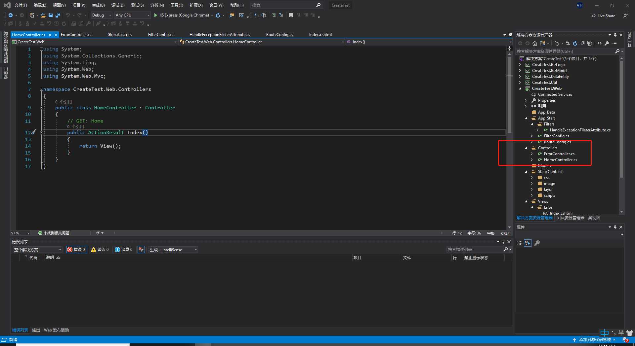Save the current file with the floppy icon
The image size is (635, 346).
(51, 15)
